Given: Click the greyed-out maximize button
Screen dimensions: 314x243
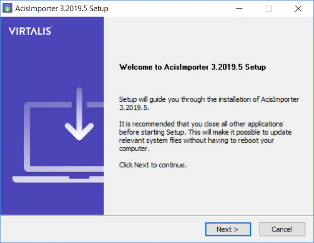Looking at the screenshot, I should [x=269, y=9].
